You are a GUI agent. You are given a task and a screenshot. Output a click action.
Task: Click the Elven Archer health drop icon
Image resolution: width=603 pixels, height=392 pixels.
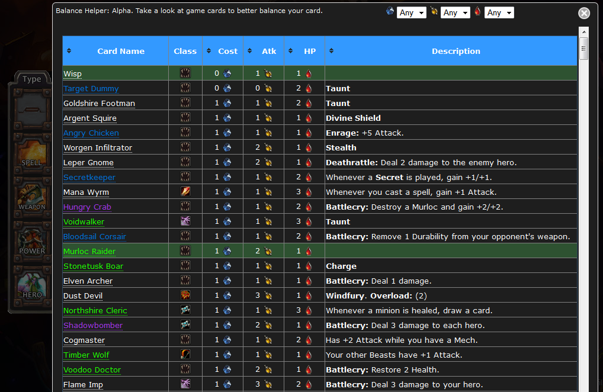tap(309, 281)
